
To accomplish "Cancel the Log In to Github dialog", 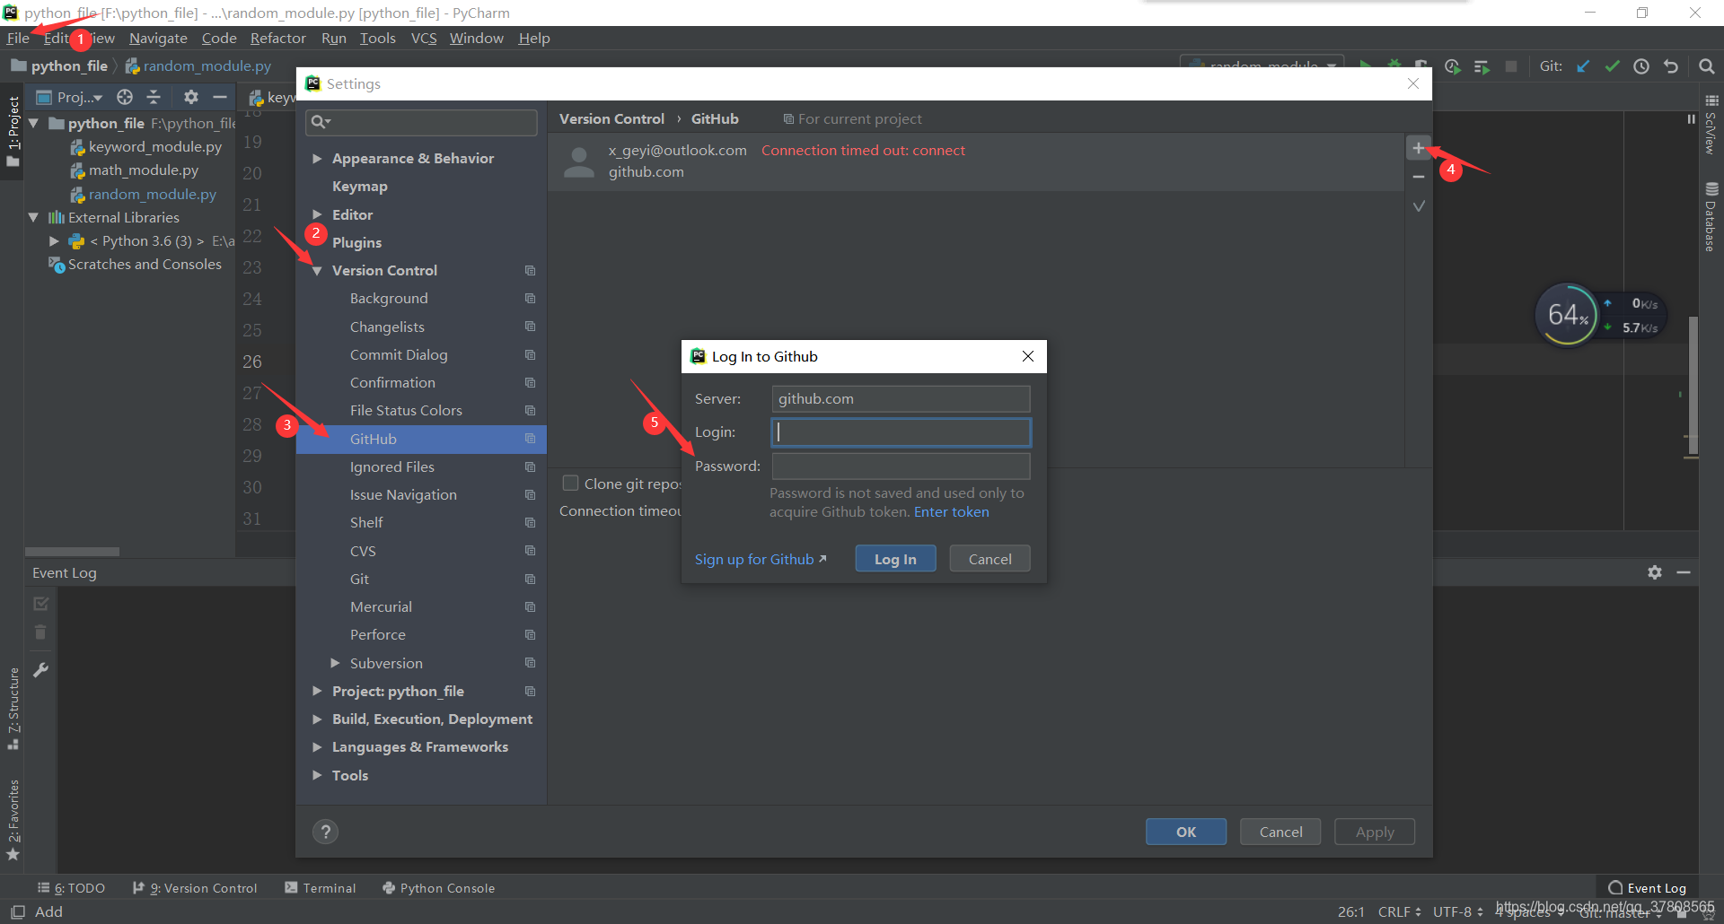I will point(990,559).
